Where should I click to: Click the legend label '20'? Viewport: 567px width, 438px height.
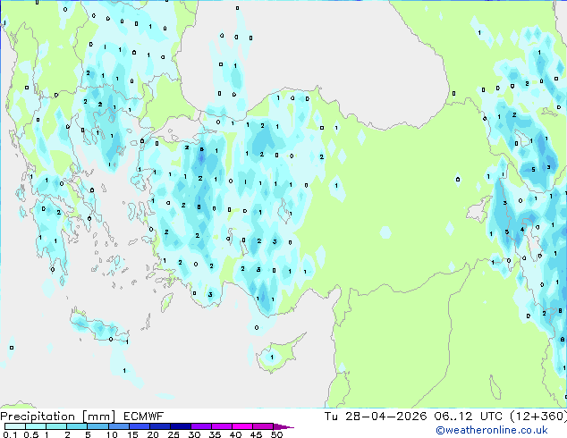(x=153, y=434)
